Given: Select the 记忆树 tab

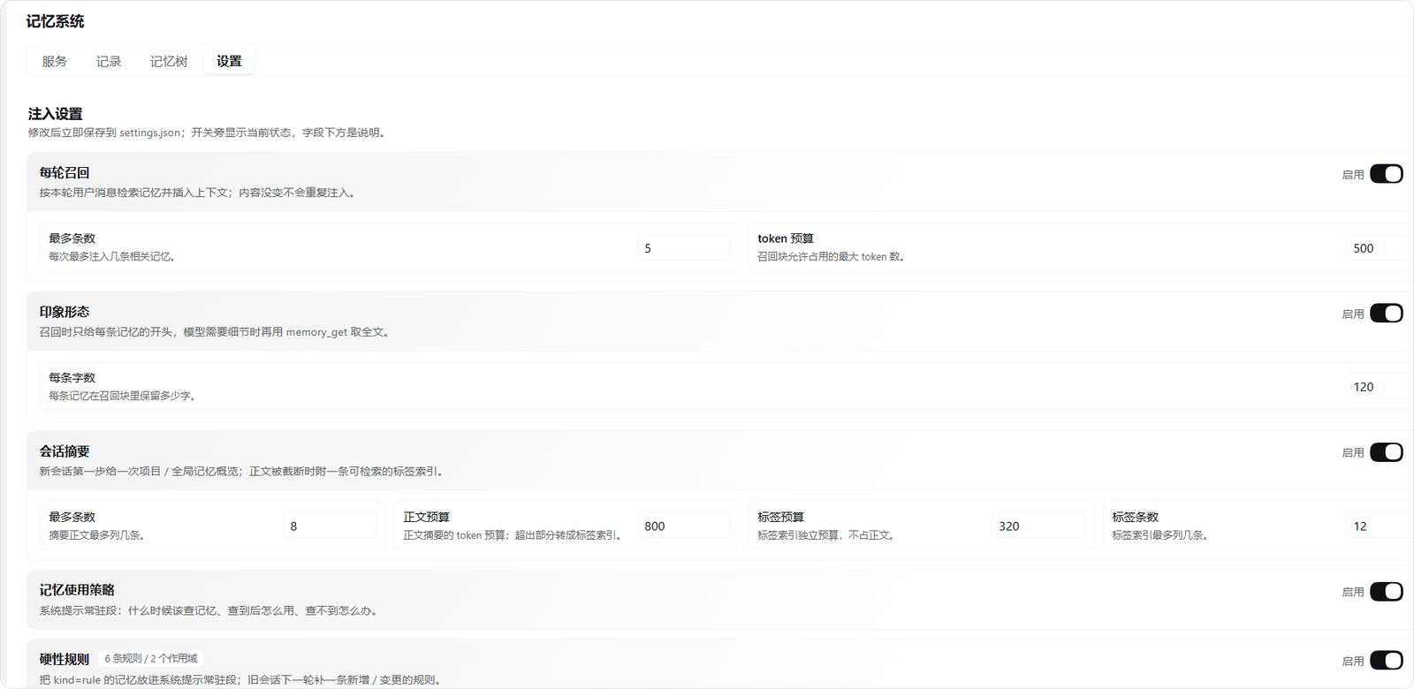Looking at the screenshot, I should [169, 61].
